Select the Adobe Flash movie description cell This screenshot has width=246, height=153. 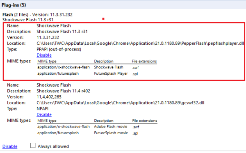[110, 127]
